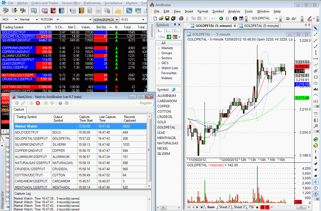Switch to Sheet 2 chart tab
This screenshot has height=211, width=321.
coord(224,207)
